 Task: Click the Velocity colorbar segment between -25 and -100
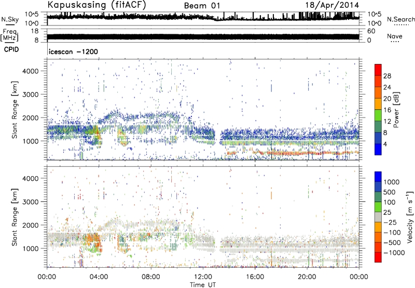click(378, 227)
